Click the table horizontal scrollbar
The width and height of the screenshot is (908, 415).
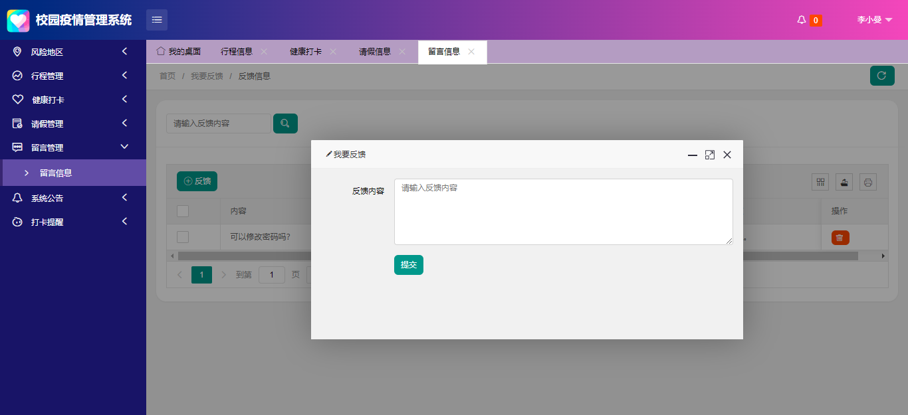(518, 256)
